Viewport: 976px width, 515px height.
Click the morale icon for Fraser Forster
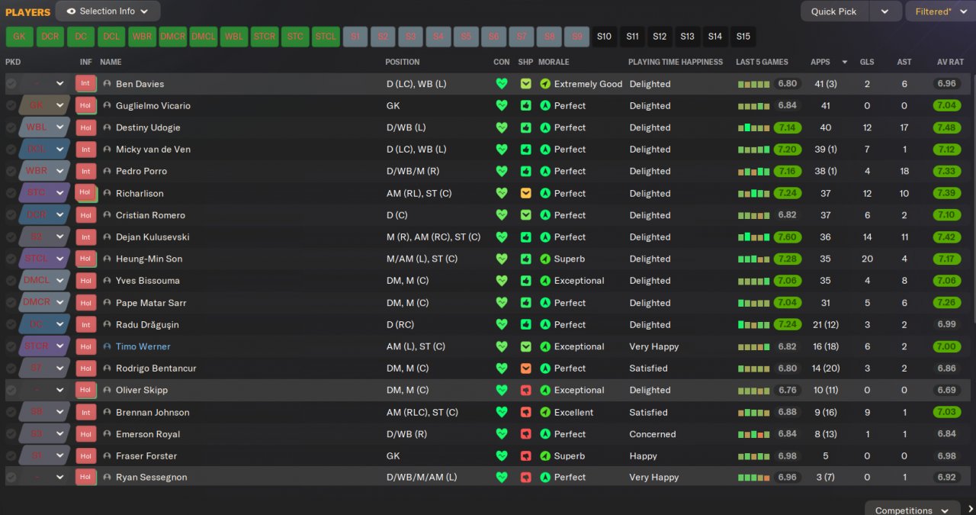coord(545,456)
